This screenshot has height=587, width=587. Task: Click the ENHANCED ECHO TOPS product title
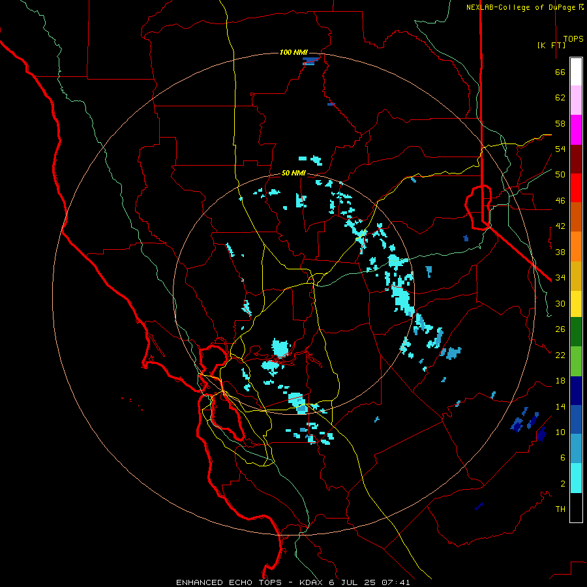[229, 582]
